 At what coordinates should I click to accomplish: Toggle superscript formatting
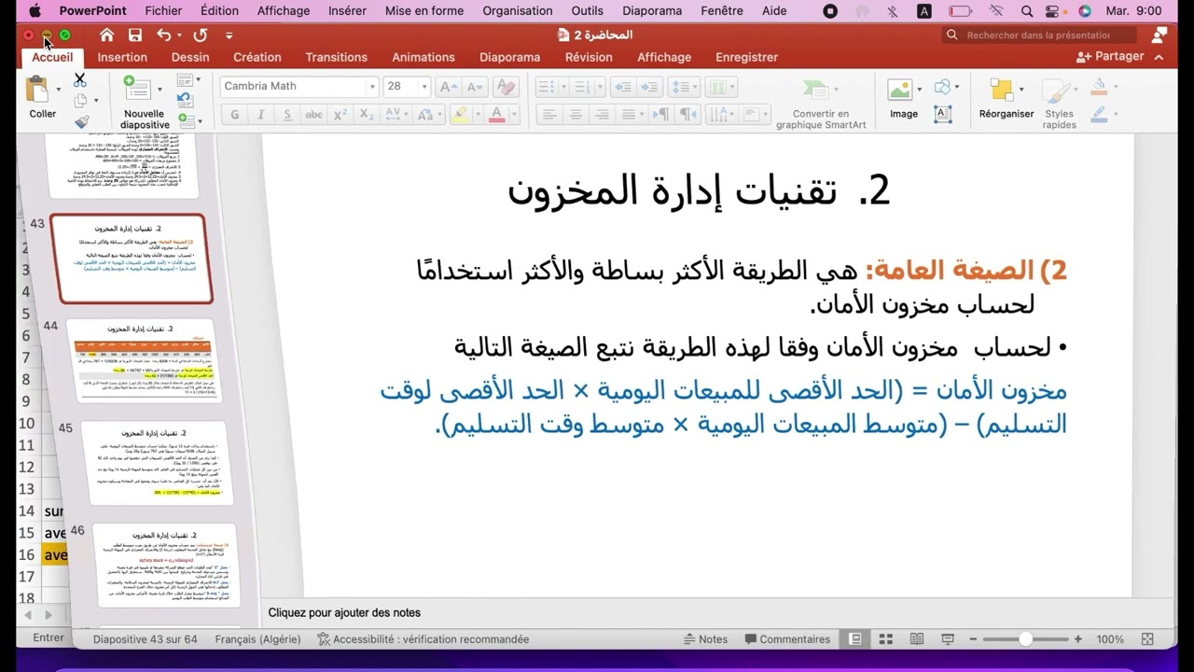pos(340,115)
